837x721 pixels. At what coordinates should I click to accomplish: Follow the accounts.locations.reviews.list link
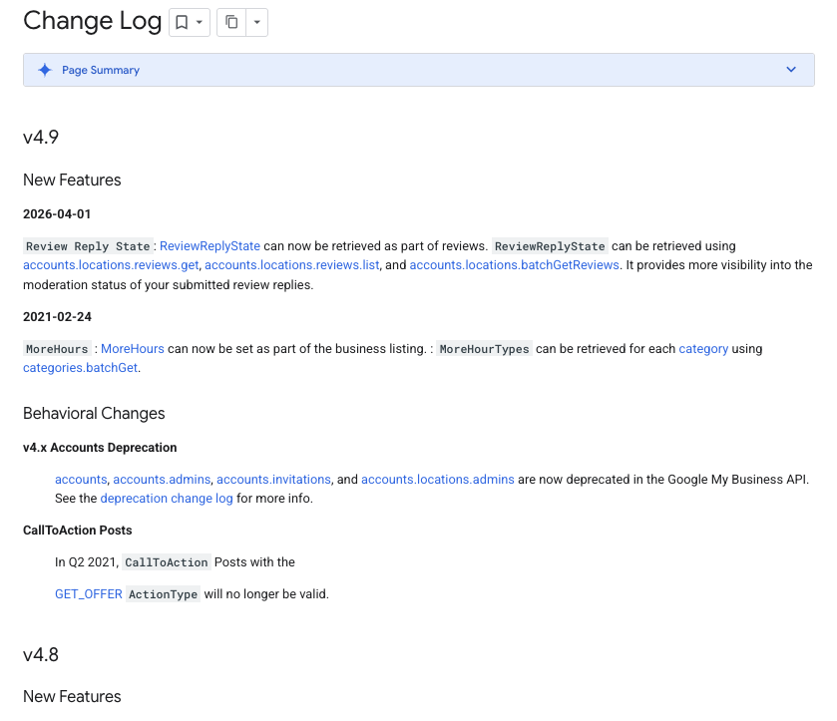(x=291, y=265)
